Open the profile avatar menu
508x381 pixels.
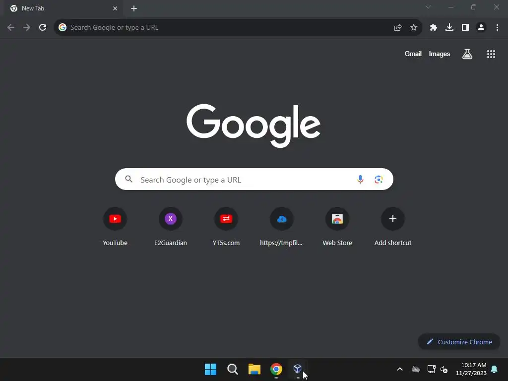point(481,28)
